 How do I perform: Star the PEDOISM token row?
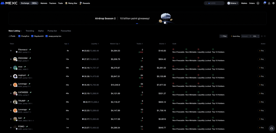coord(11,59)
